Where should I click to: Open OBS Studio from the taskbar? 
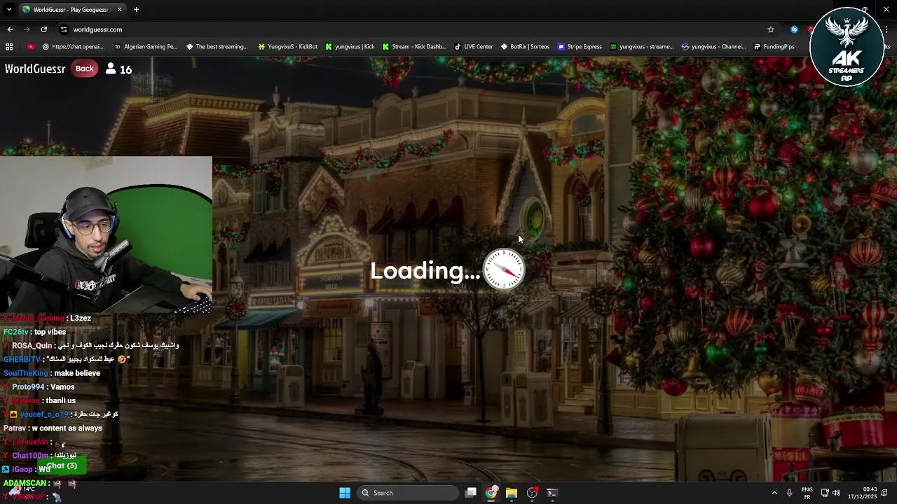coord(532,493)
